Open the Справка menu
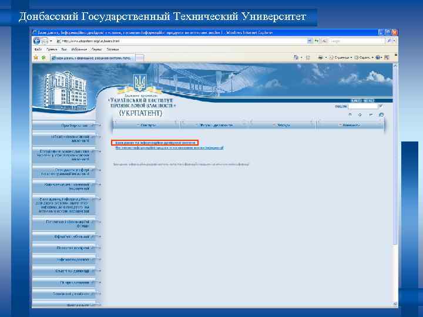The image size is (423, 317). pyautogui.click(x=112, y=49)
